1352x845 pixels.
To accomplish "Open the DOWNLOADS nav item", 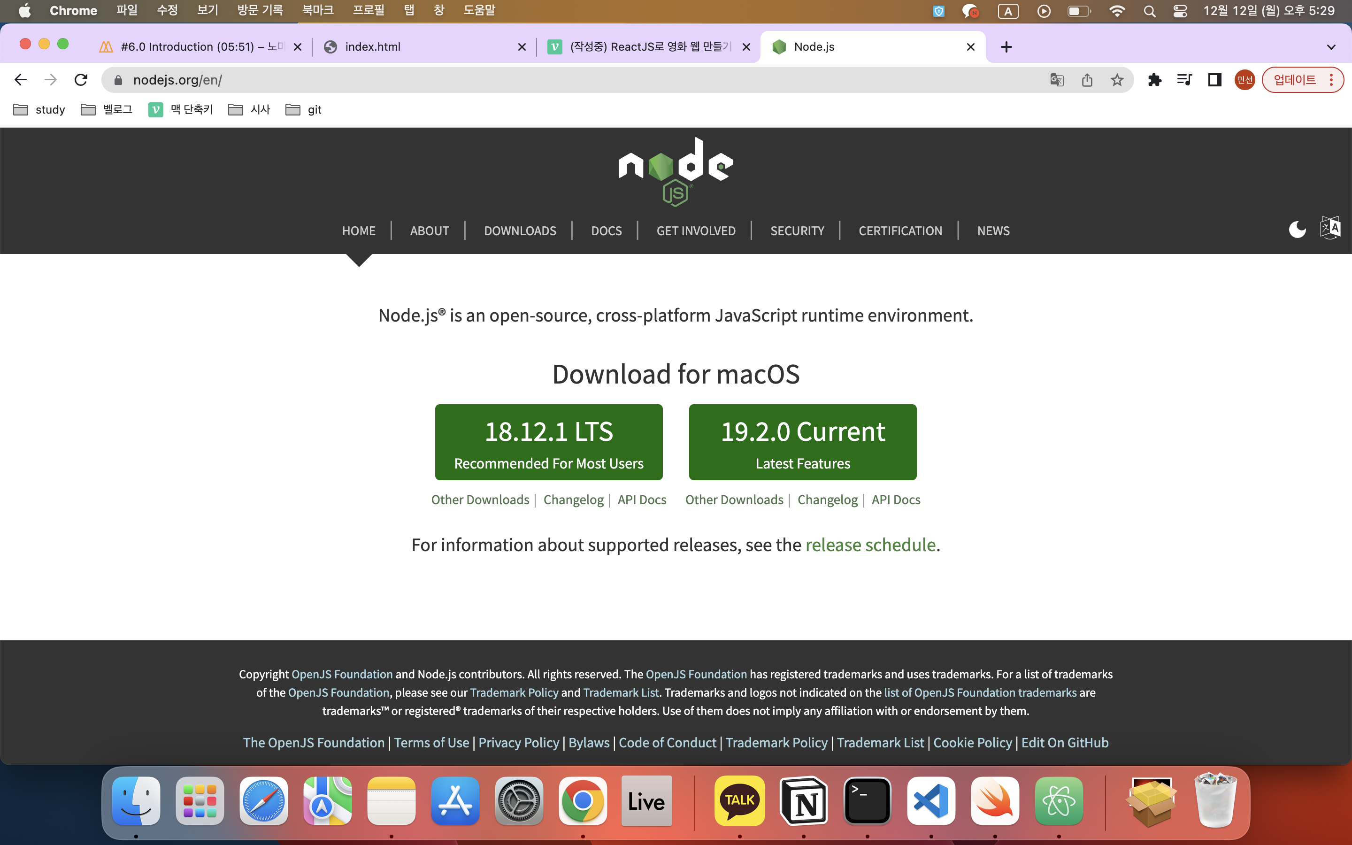I will click(x=520, y=231).
